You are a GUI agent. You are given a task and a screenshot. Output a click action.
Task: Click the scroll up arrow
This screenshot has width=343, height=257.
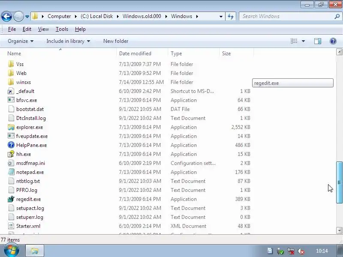pos(339,52)
